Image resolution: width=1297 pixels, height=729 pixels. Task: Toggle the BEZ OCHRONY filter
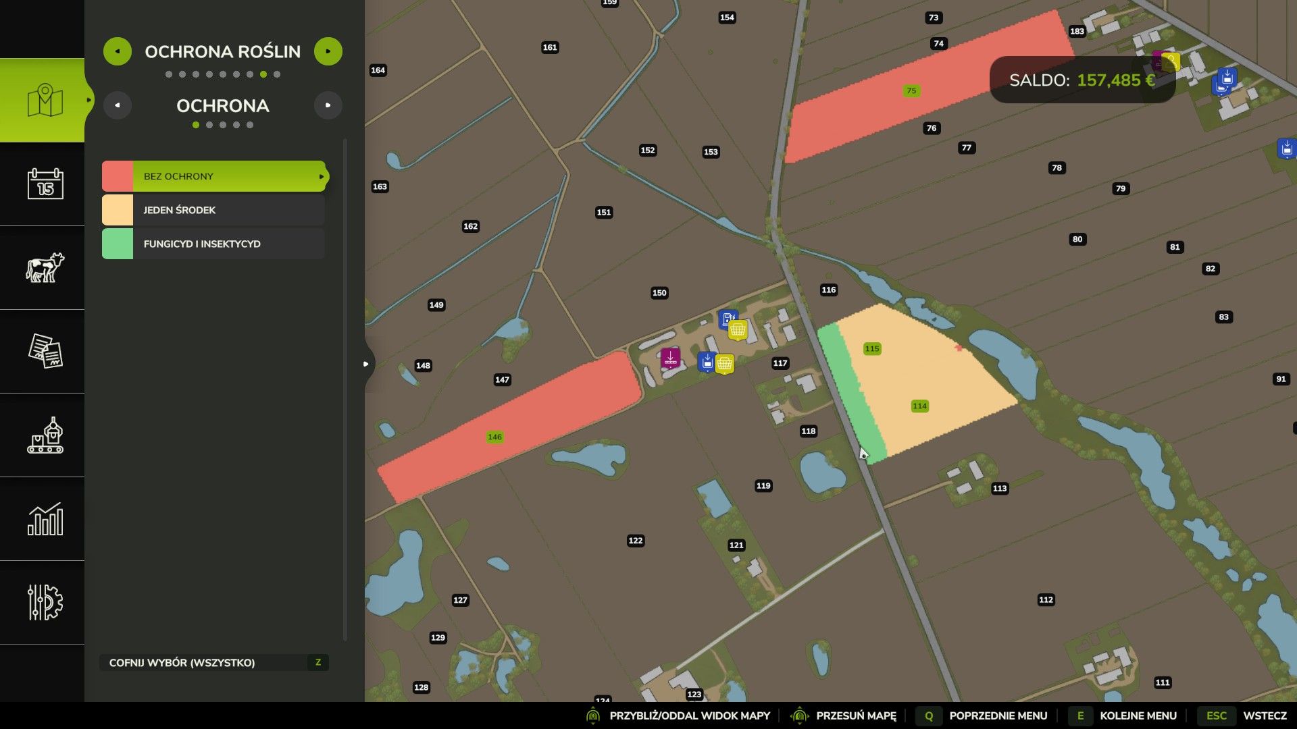coord(214,176)
